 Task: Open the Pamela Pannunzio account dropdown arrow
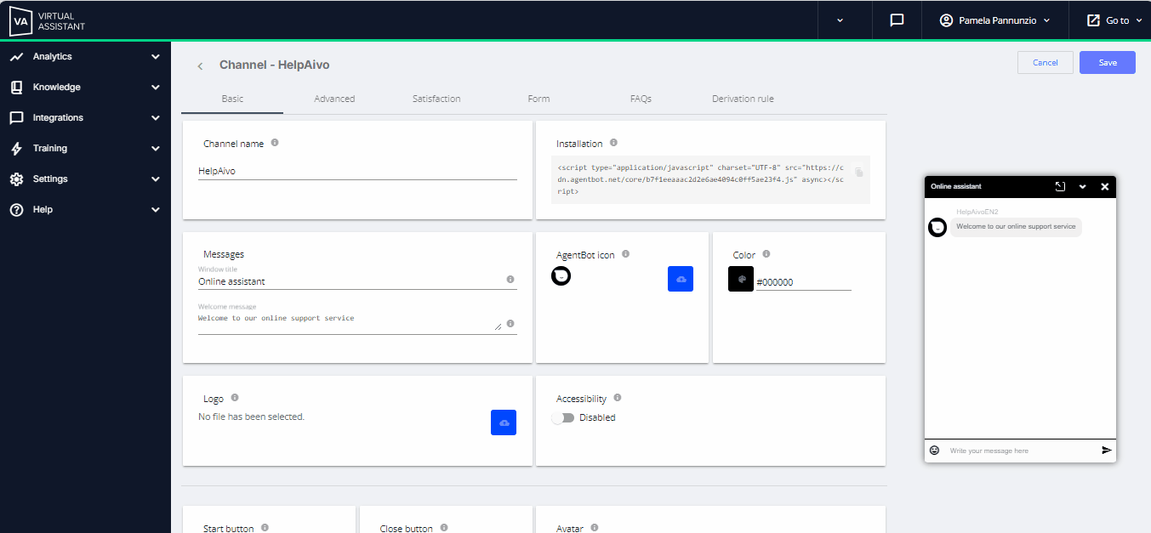click(x=1046, y=20)
